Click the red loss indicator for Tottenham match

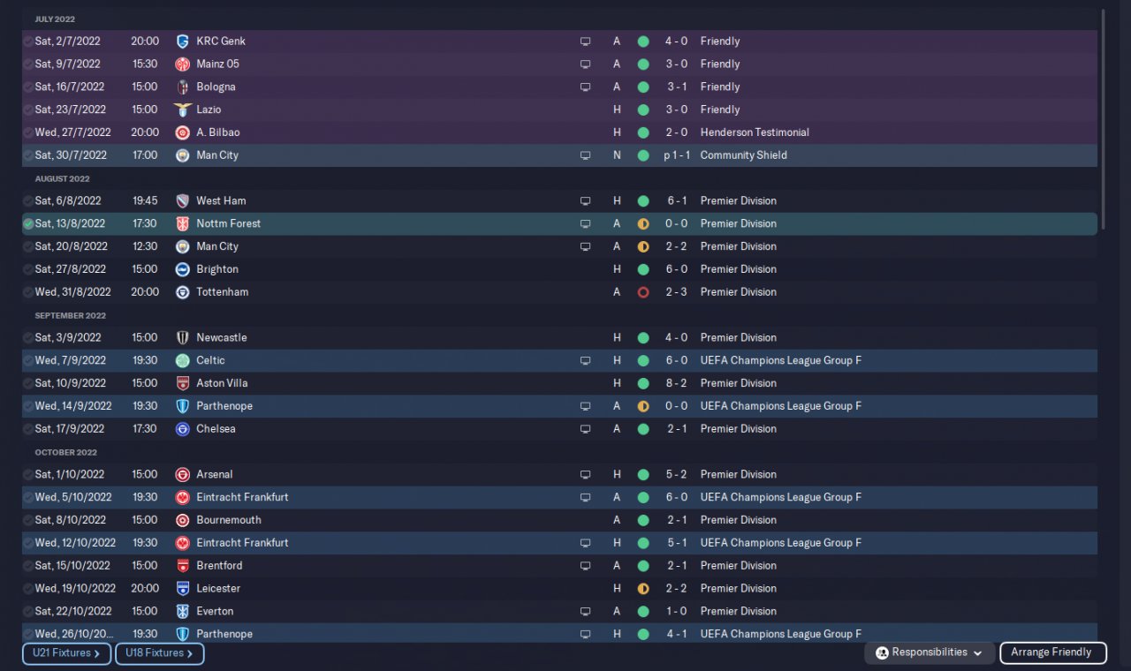(643, 292)
